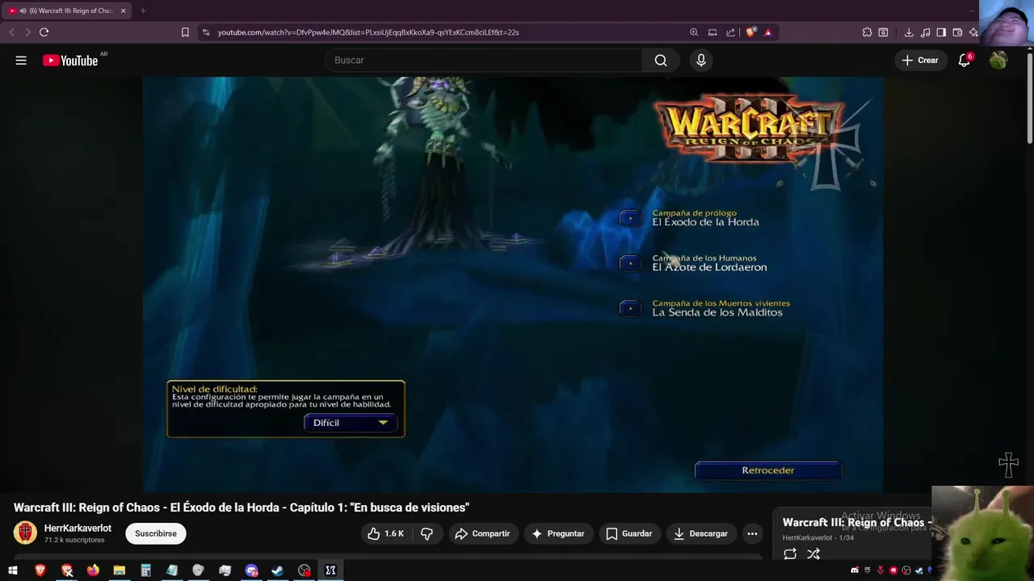Click the address bar URL
Screen dimensions: 1034x581
point(368,32)
